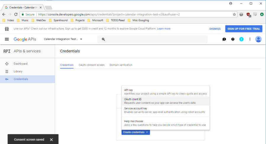266x144 pixels.
Task: Click the Dashboard sidebar icon
Action: [x=7, y=64]
